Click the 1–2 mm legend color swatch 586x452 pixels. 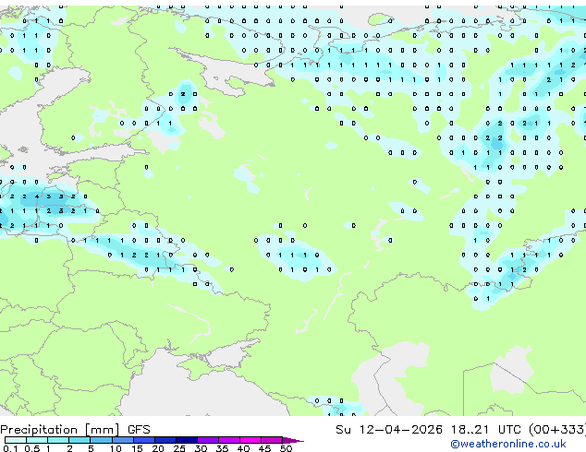[58, 440]
